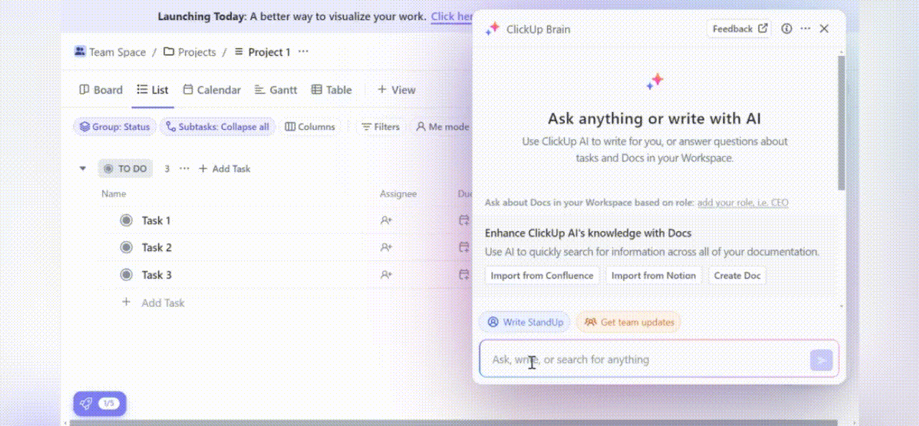Image resolution: width=919 pixels, height=426 pixels.
Task: Close the ClickUp Brain panel
Action: point(824,29)
